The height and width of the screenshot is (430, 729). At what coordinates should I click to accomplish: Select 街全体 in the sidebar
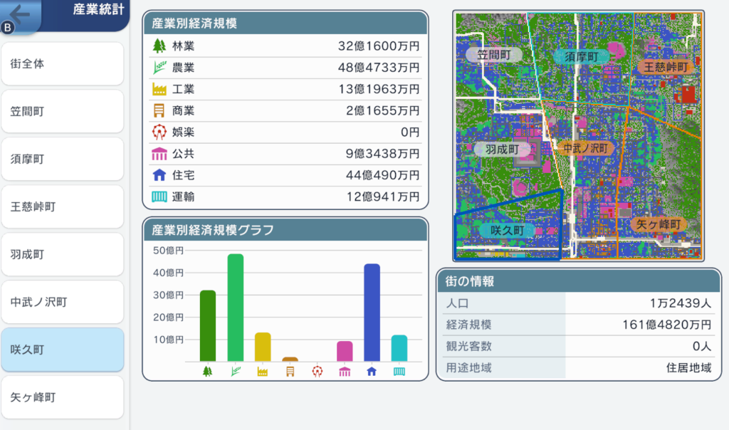[63, 63]
